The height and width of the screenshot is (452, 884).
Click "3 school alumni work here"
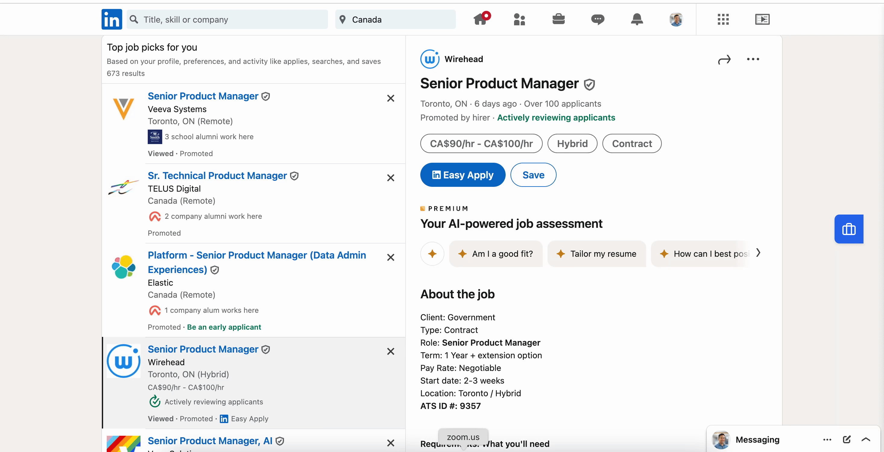(209, 137)
